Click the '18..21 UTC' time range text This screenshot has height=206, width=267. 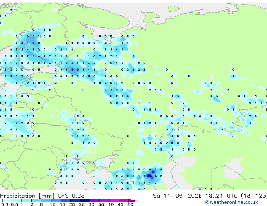tap(221, 196)
